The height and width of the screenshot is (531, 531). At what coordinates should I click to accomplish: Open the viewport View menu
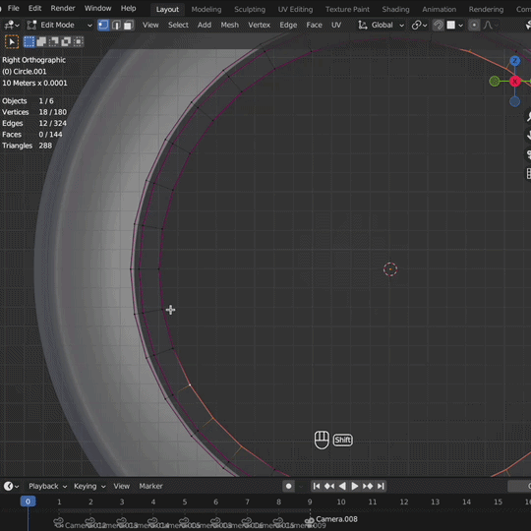coord(150,25)
